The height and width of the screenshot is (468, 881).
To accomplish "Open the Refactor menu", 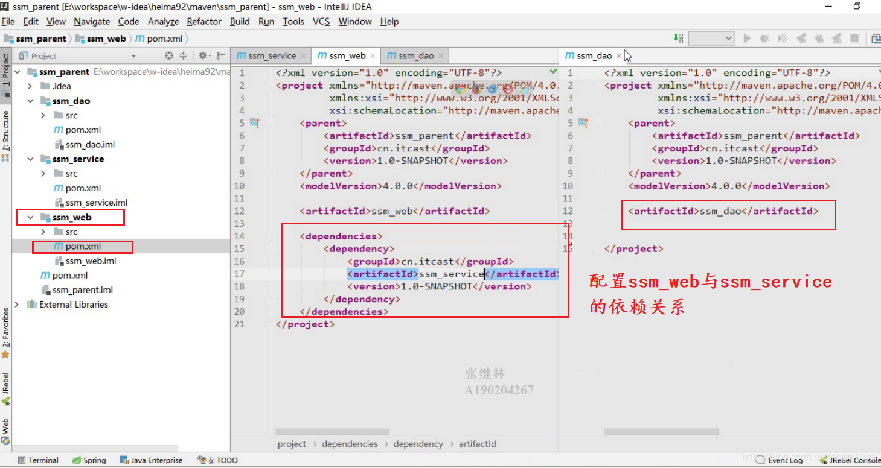I will (204, 21).
